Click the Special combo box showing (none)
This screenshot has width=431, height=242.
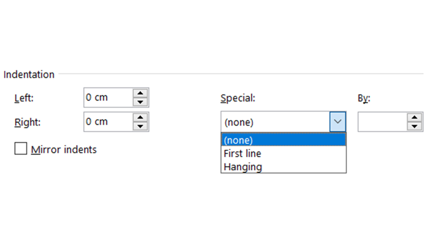(x=275, y=122)
